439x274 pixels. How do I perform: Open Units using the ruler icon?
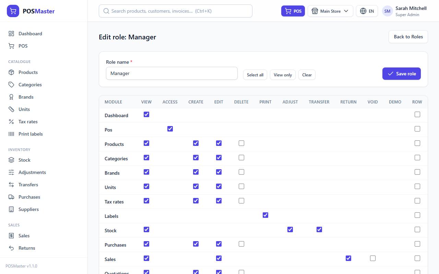(11, 109)
